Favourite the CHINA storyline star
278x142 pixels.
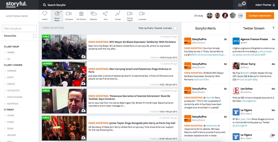point(5,122)
